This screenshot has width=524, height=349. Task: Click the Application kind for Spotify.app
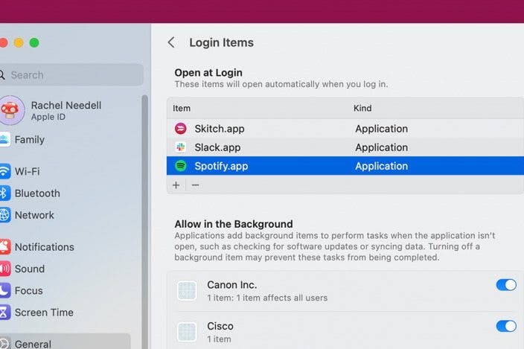[x=381, y=167]
